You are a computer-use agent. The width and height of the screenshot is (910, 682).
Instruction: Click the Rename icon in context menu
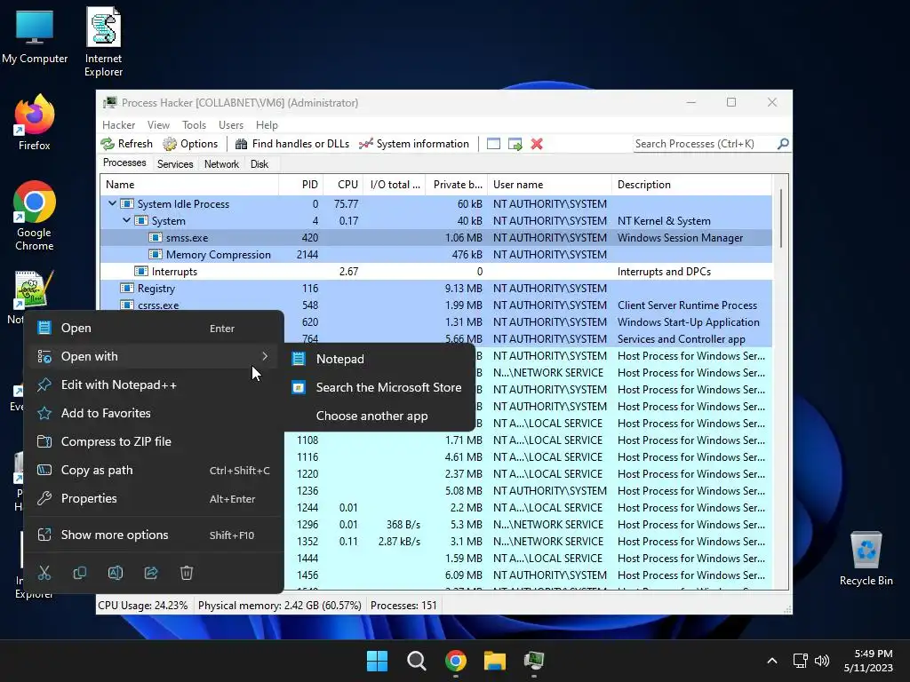(x=116, y=573)
